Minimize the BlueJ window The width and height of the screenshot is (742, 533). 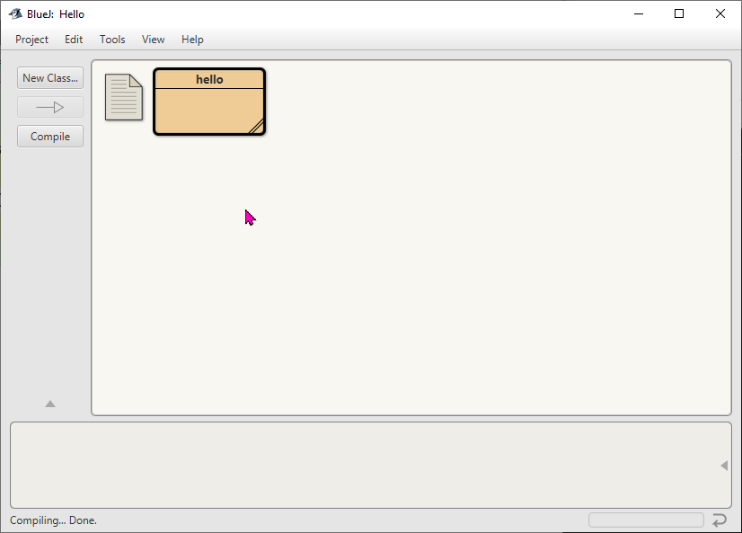pyautogui.click(x=639, y=13)
